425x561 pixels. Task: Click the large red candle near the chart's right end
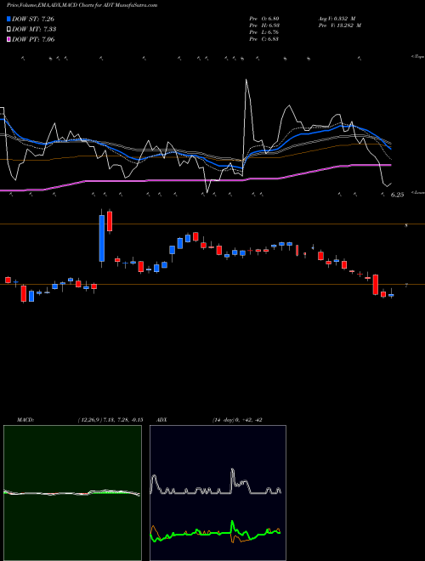click(x=375, y=285)
